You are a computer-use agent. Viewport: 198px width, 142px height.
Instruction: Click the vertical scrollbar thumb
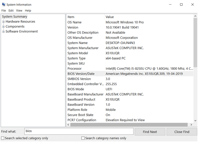coord(195,43)
